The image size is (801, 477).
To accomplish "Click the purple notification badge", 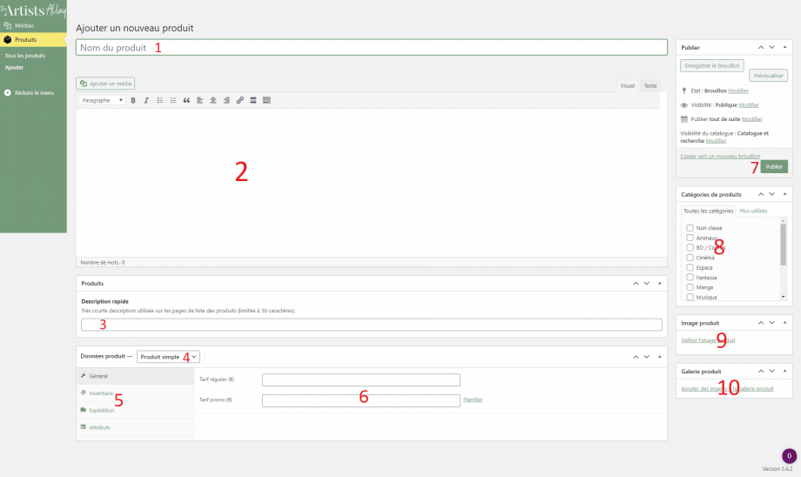I will click(789, 456).
